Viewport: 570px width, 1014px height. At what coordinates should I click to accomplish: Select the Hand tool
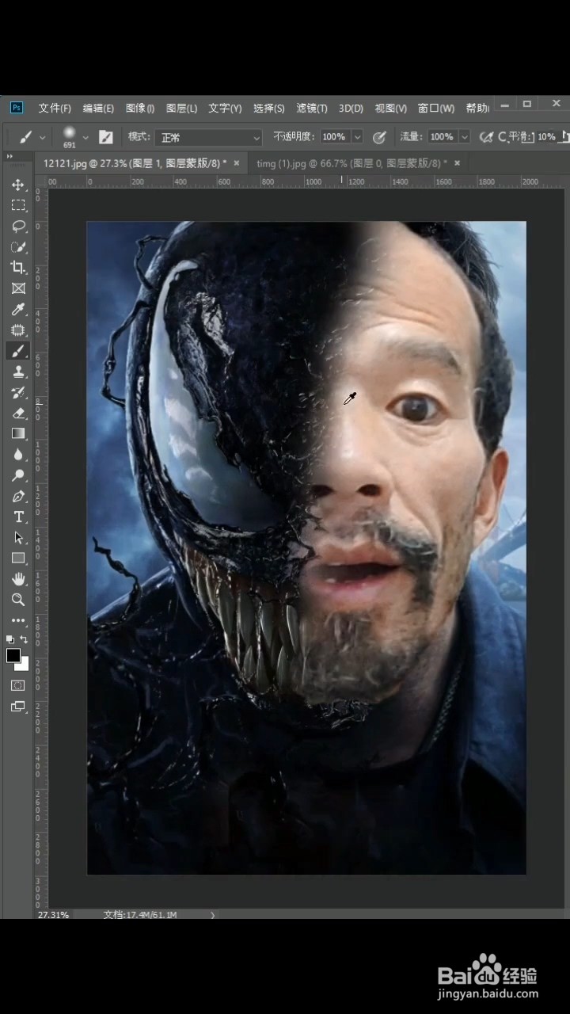[18, 579]
